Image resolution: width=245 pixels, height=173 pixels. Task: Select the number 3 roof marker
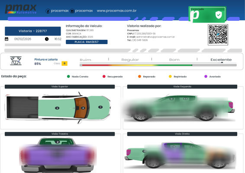click(x=57, y=108)
